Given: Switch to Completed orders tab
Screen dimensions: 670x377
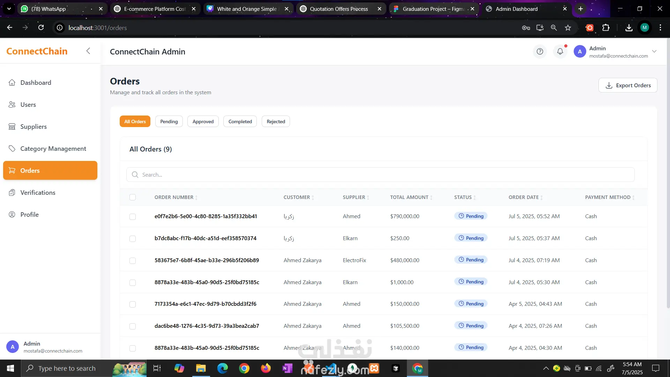Looking at the screenshot, I should pos(240,122).
